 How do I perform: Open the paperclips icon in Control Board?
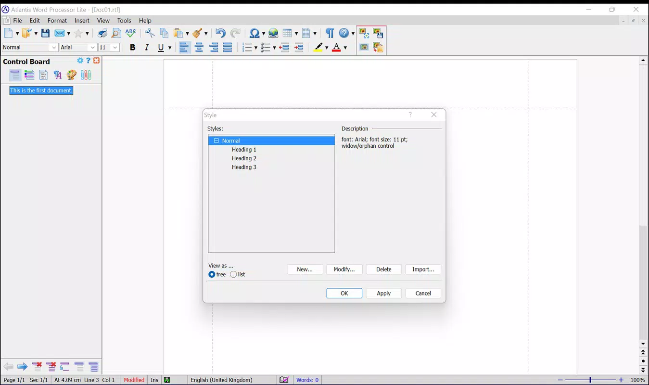coord(86,75)
